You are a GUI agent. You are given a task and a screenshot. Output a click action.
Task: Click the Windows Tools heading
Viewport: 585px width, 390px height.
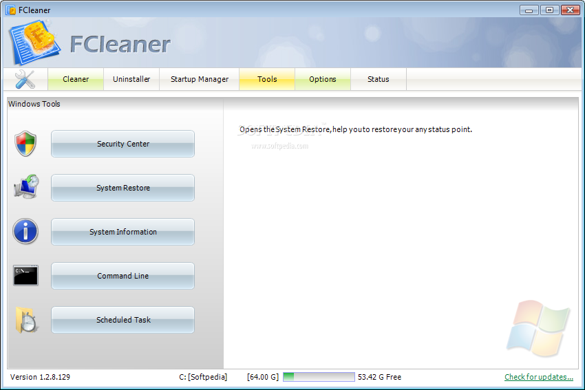click(x=34, y=104)
